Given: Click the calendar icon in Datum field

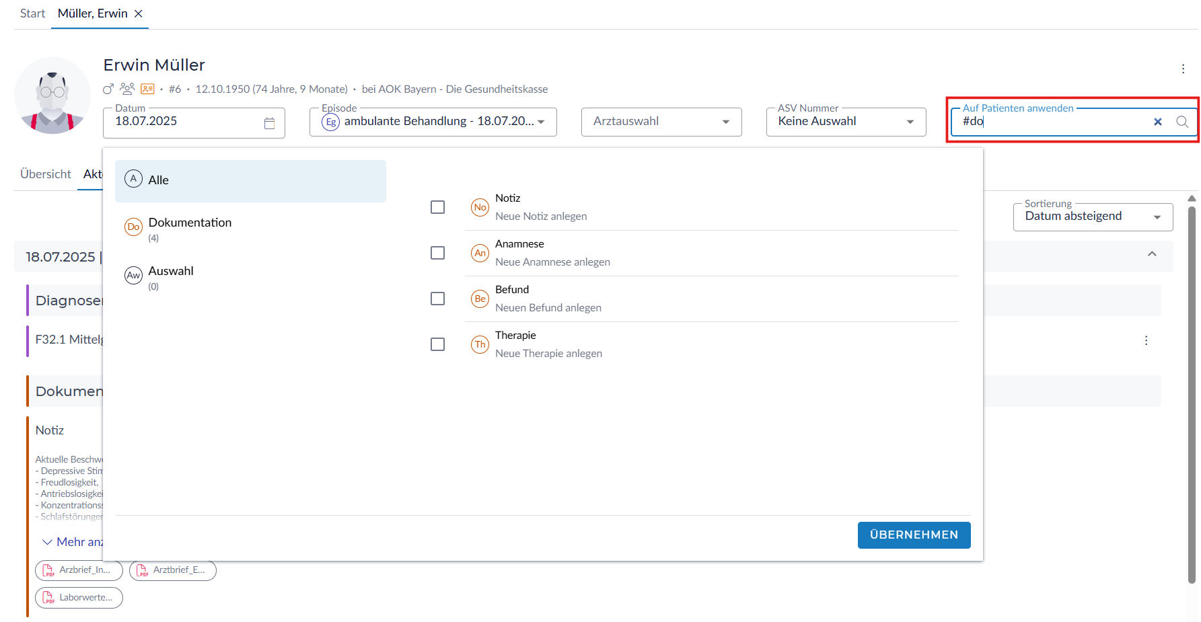Looking at the screenshot, I should pyautogui.click(x=269, y=123).
